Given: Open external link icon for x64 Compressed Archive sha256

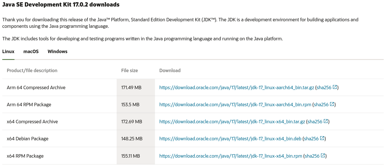Looking at the screenshot, I should coord(326,121).
